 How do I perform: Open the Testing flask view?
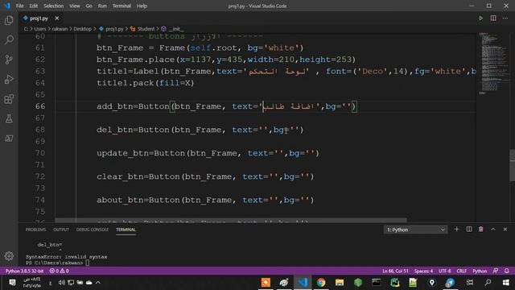click(9, 118)
